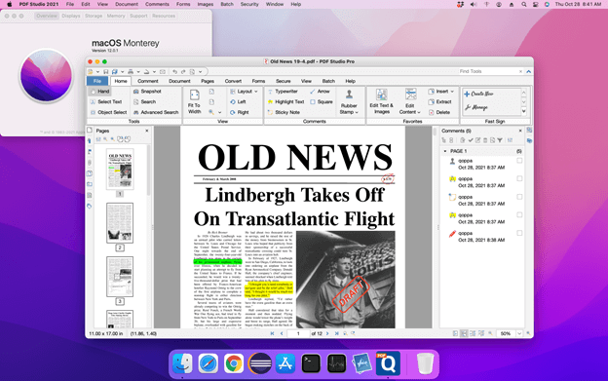Open the Secure ribbon tab
608x381 pixels.
284,81
